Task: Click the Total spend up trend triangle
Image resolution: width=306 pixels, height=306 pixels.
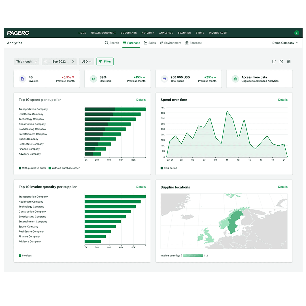Action: click(215, 77)
